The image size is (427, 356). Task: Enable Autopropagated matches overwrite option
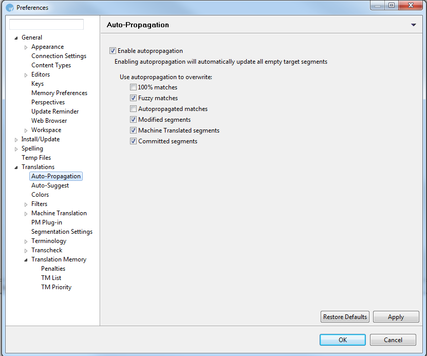(133, 109)
